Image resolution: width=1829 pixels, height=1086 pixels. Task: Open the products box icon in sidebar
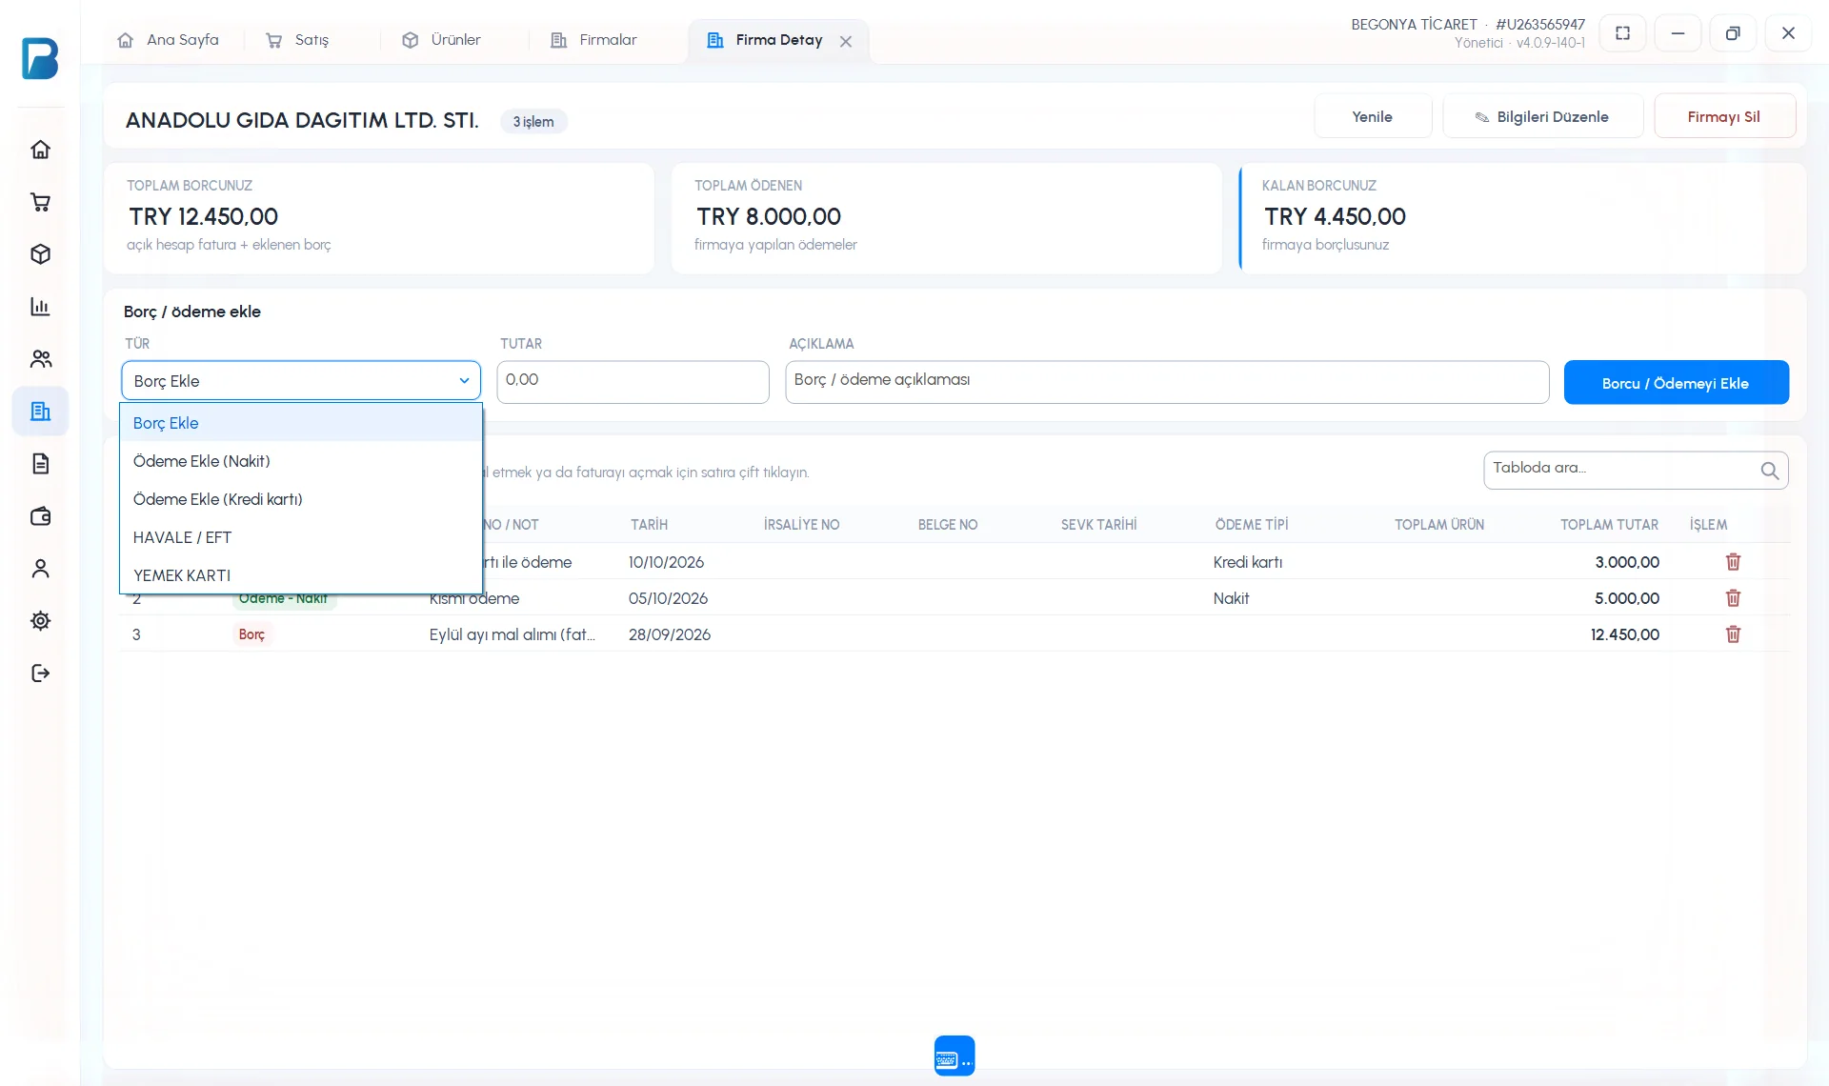coord(40,254)
